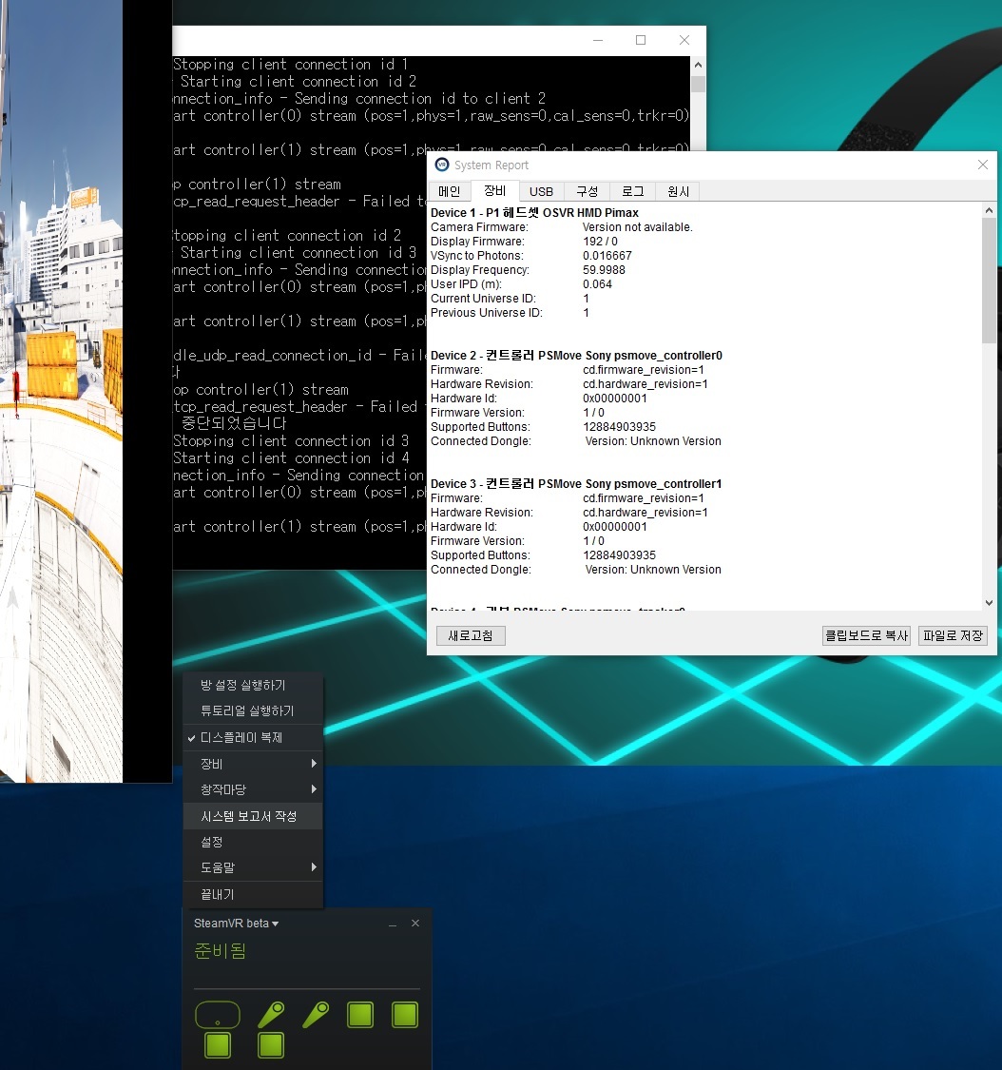Click the headset status icon in SteamVR
Screen dimensions: 1002x1070
coord(218,1015)
